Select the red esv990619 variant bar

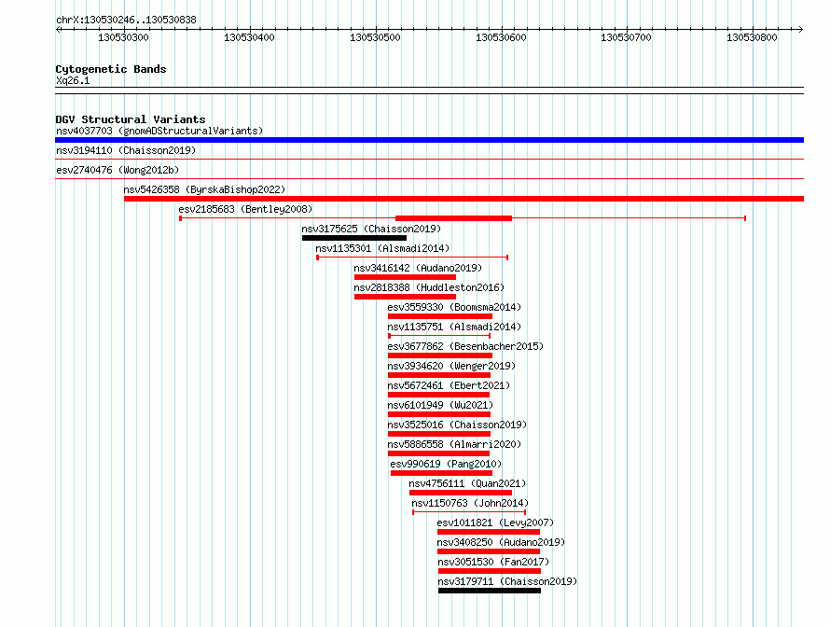(x=441, y=473)
